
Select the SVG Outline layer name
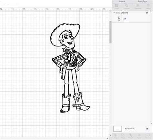pyautogui.click(x=122, y=13)
